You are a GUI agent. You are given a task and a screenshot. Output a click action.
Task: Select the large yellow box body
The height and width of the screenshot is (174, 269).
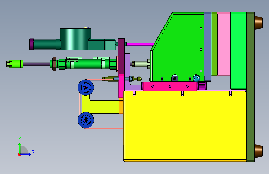(185, 126)
